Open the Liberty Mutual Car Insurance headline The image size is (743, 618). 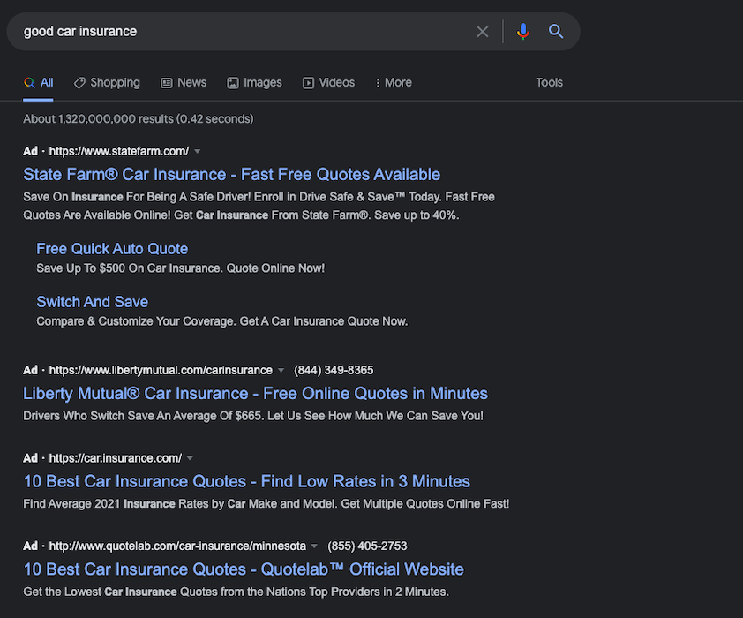point(255,394)
